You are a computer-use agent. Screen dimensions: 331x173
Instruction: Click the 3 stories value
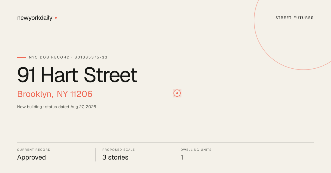click(x=115, y=157)
